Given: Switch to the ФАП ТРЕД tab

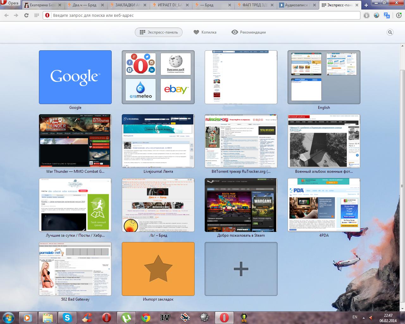Looking at the screenshot, I should [255, 5].
